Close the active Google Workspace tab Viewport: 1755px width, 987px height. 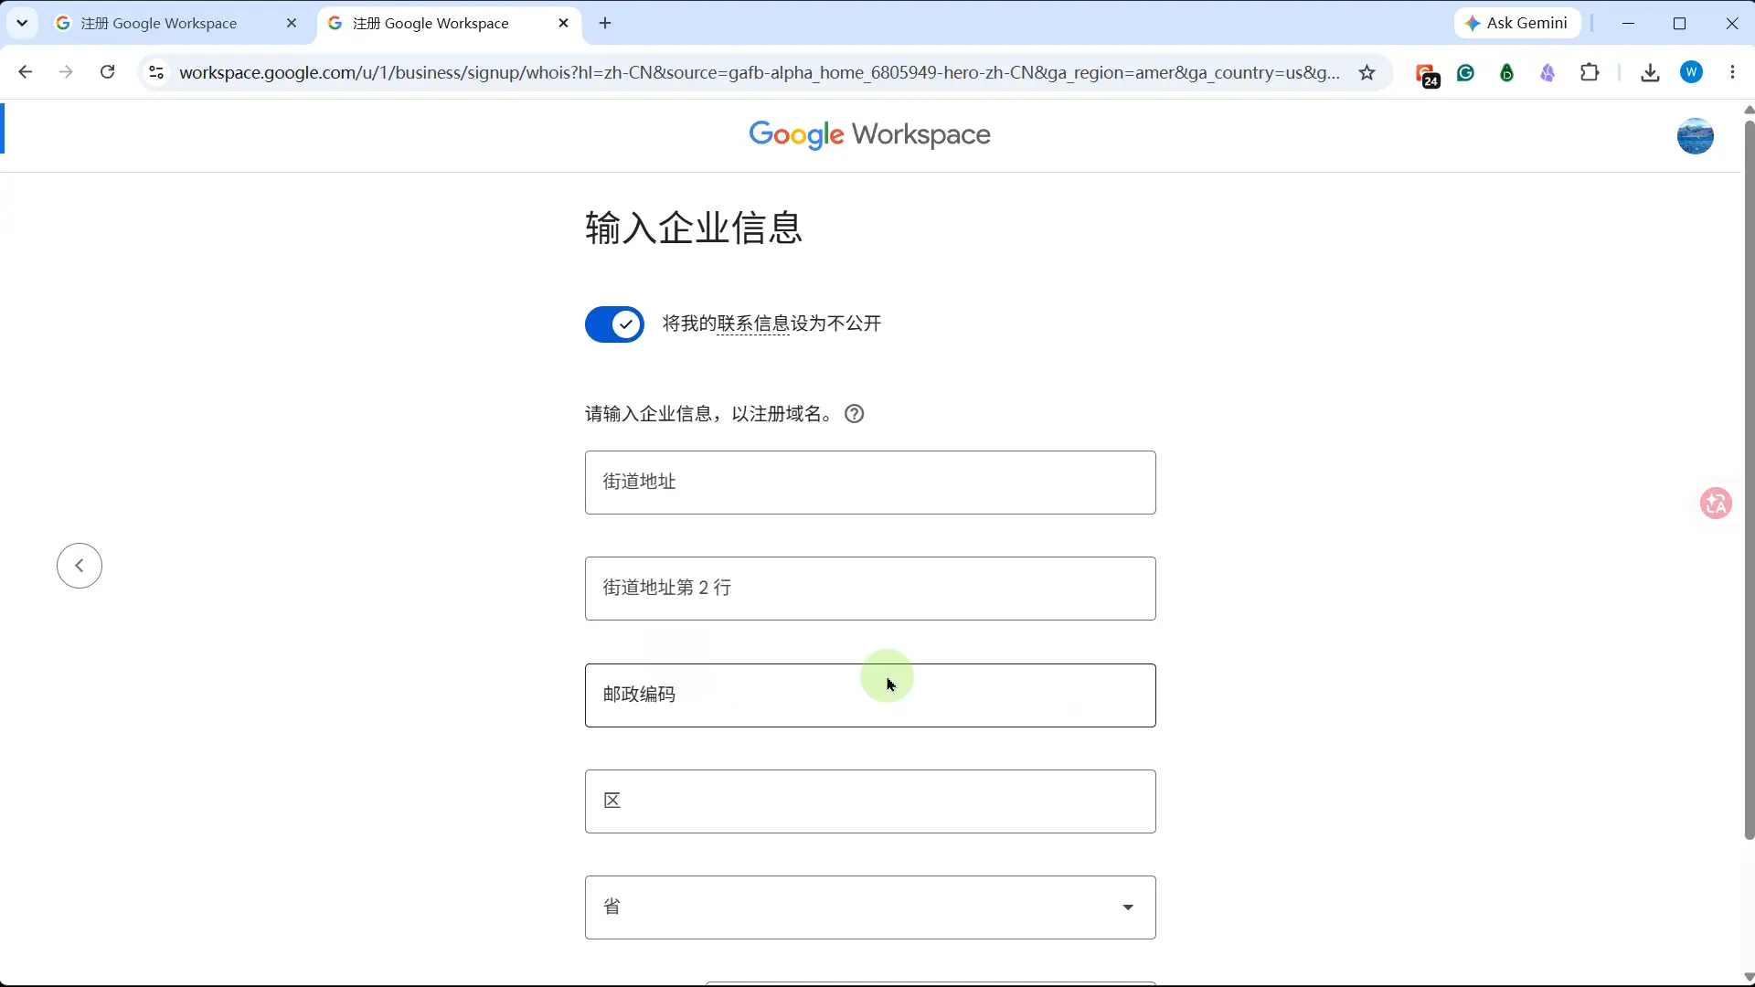563,24
